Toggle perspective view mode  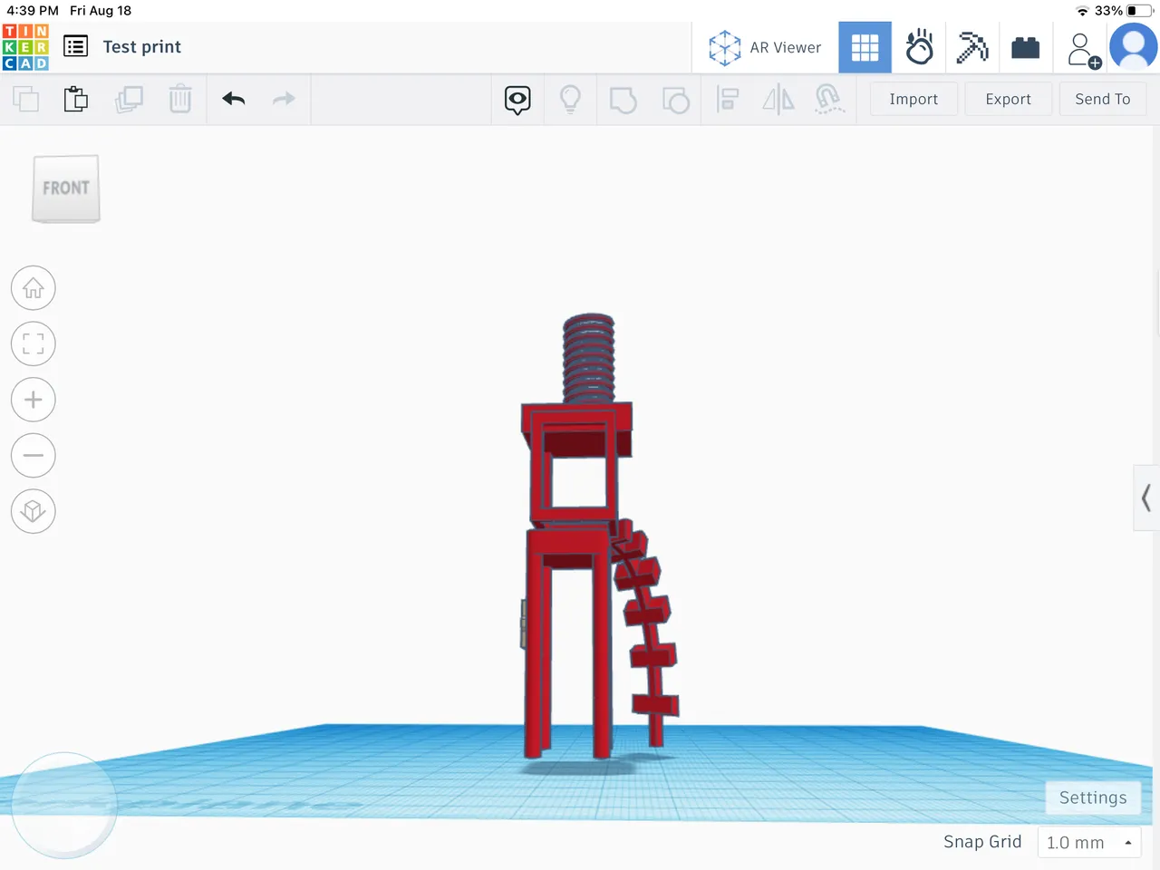pyautogui.click(x=33, y=511)
